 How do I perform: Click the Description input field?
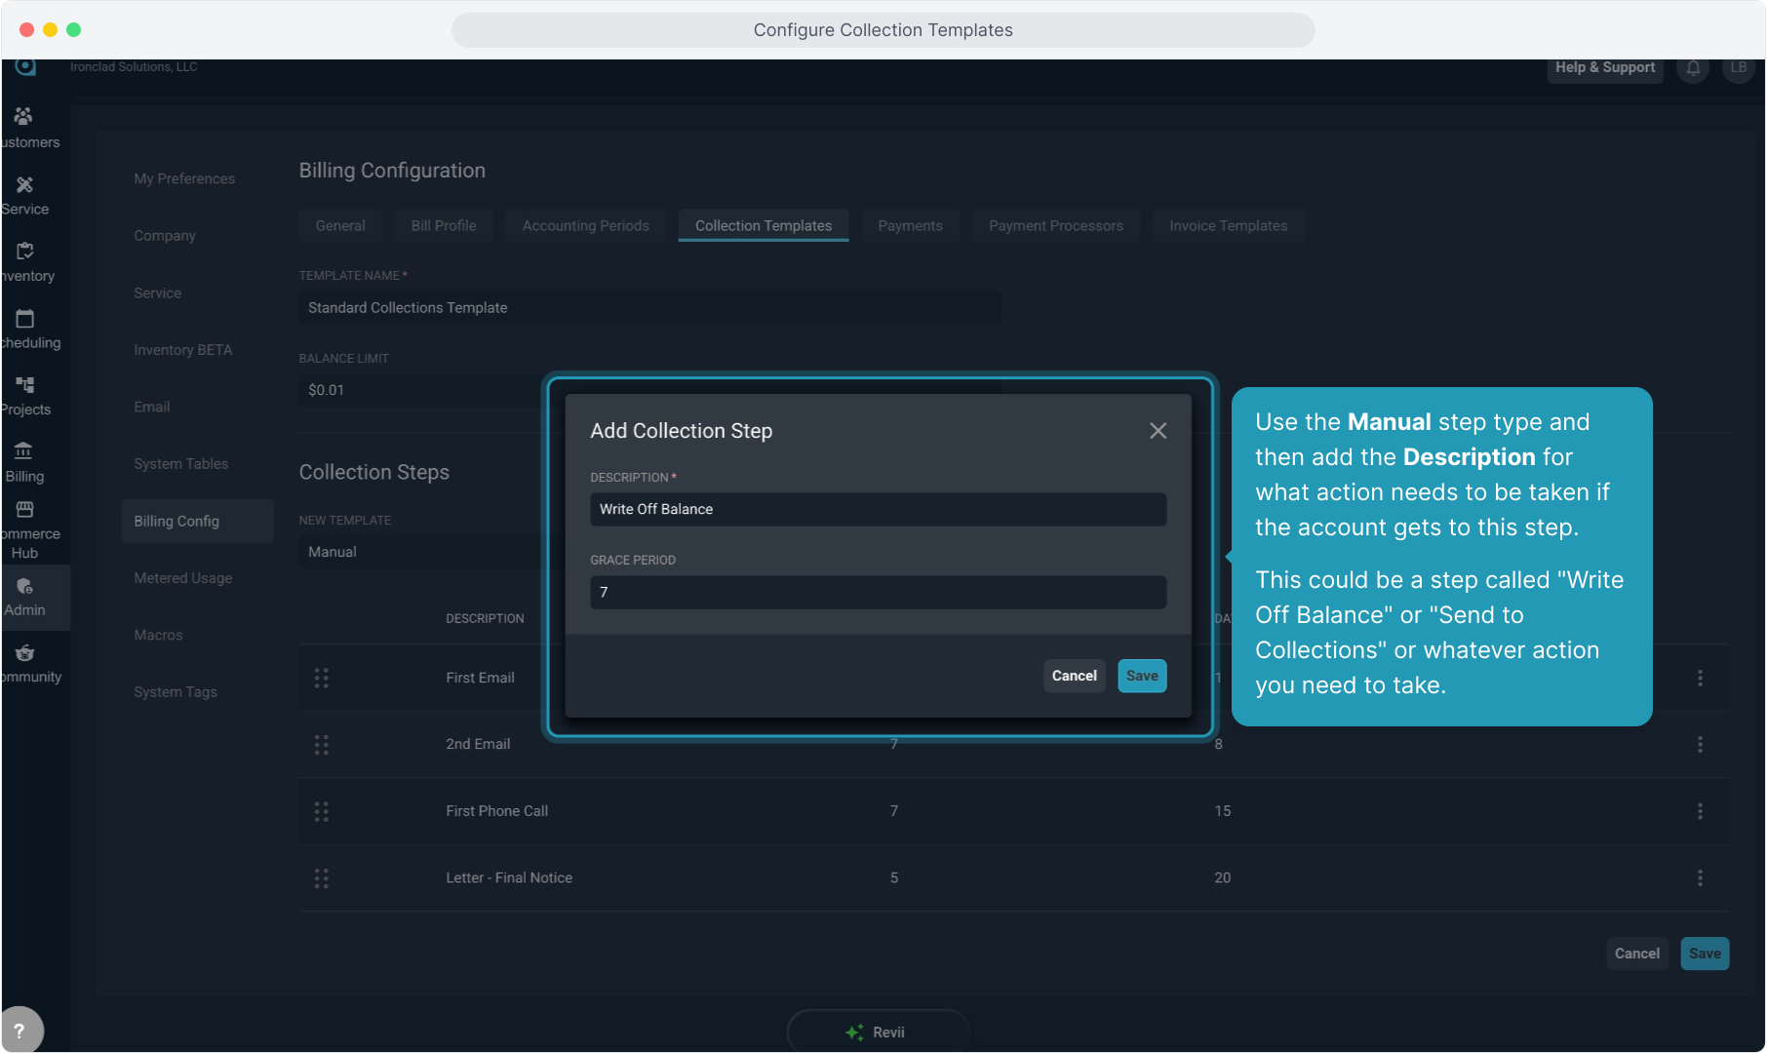tap(878, 509)
